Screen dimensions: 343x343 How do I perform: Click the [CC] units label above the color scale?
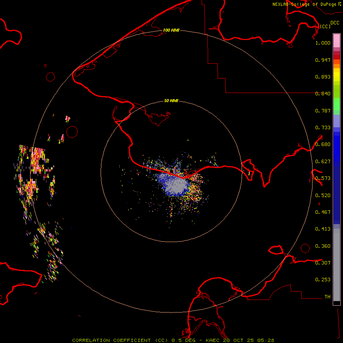pyautogui.click(x=325, y=26)
